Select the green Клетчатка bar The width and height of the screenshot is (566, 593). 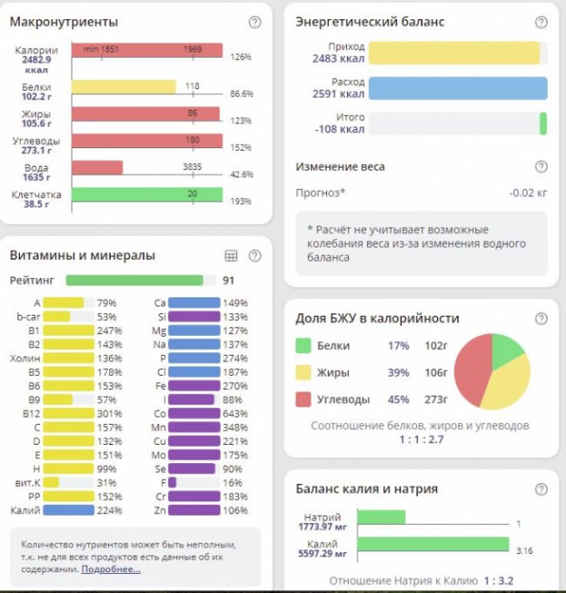(x=147, y=194)
